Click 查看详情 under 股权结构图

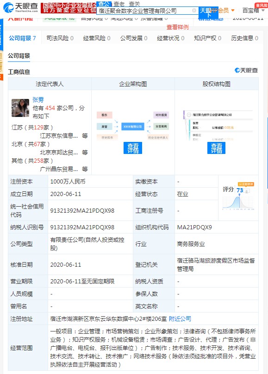click(217, 148)
